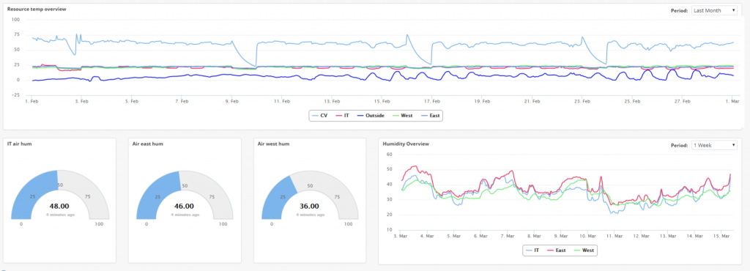750x271 pixels.
Task: Open the 1 Week period dropdown
Action: click(x=714, y=145)
